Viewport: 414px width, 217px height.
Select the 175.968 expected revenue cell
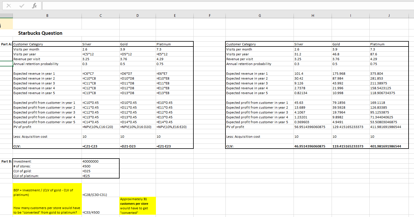(350, 74)
